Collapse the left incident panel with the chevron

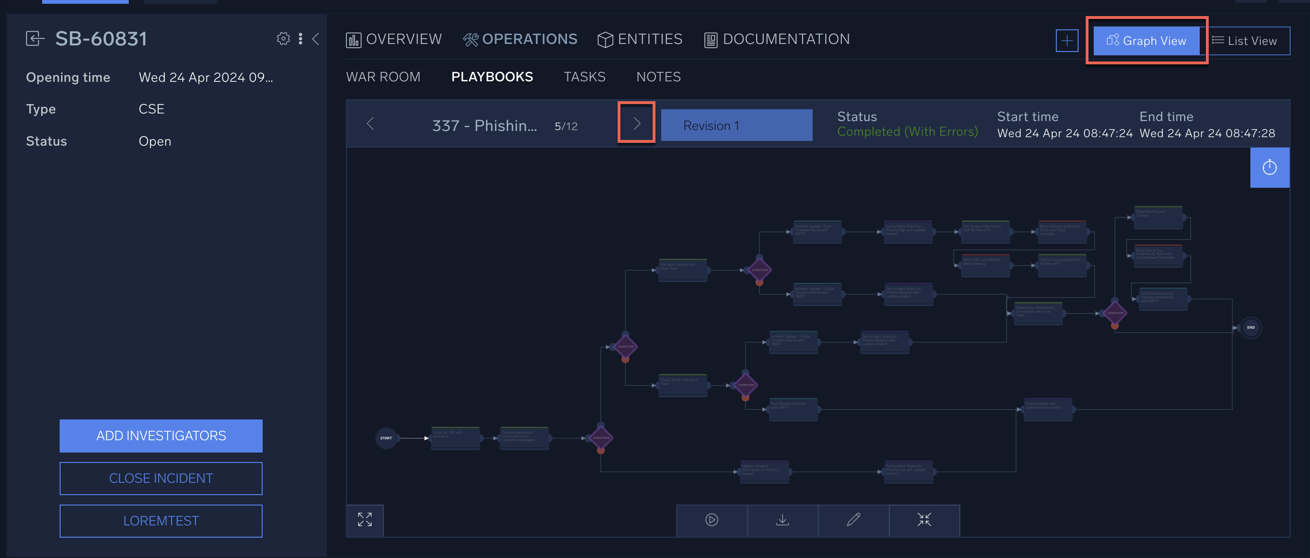[316, 39]
